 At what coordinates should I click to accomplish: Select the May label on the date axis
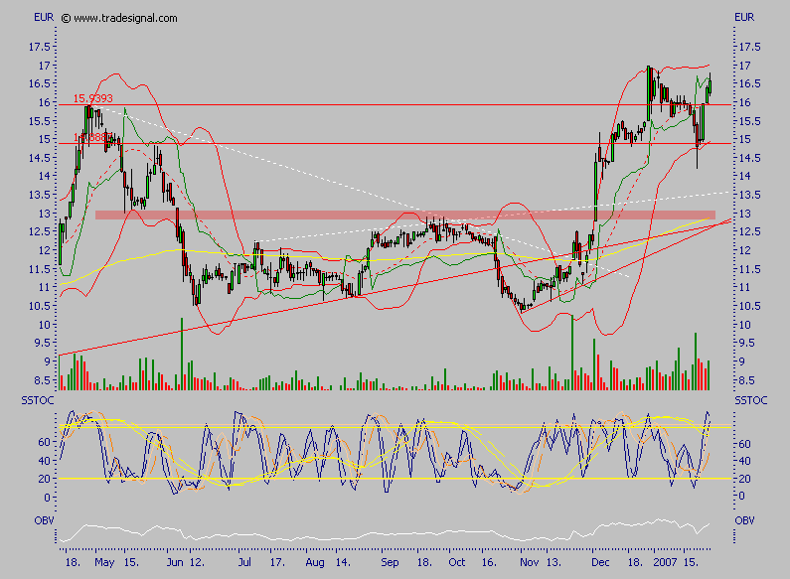(x=105, y=561)
